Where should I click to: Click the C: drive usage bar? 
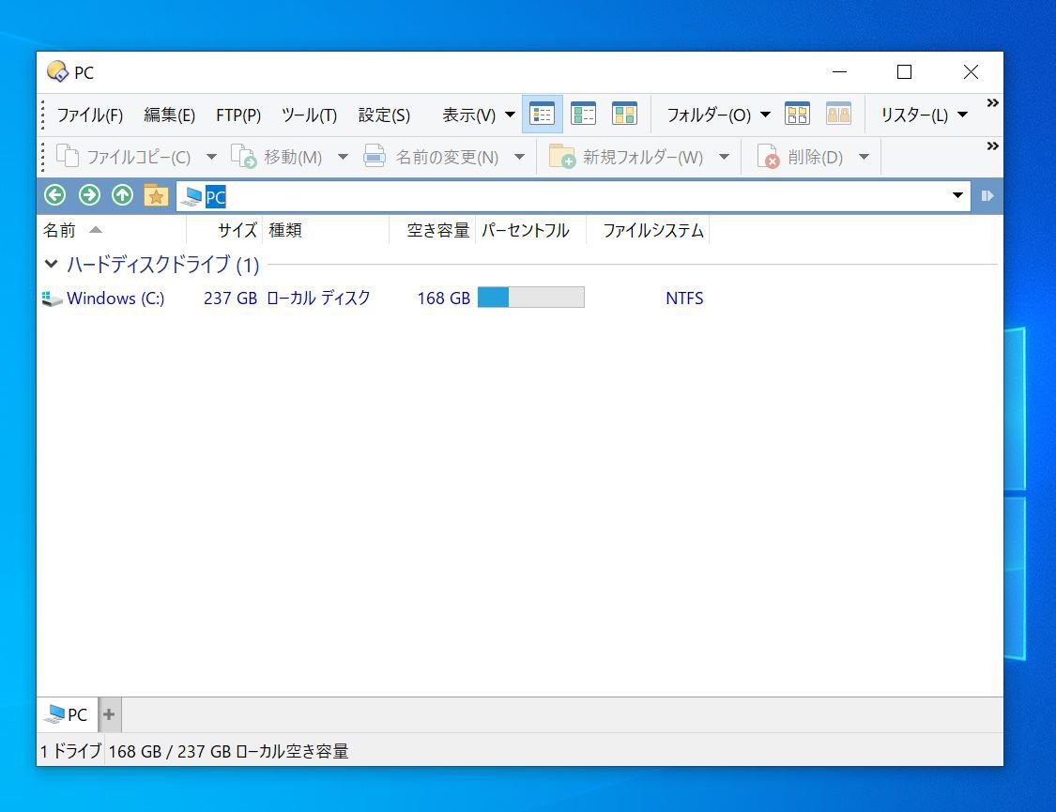pos(530,298)
